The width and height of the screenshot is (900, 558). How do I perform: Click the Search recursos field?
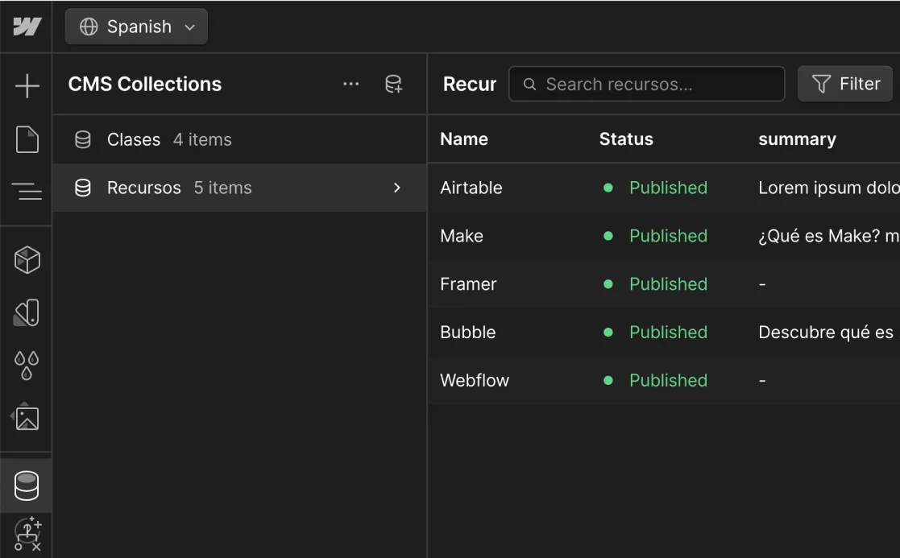click(646, 84)
